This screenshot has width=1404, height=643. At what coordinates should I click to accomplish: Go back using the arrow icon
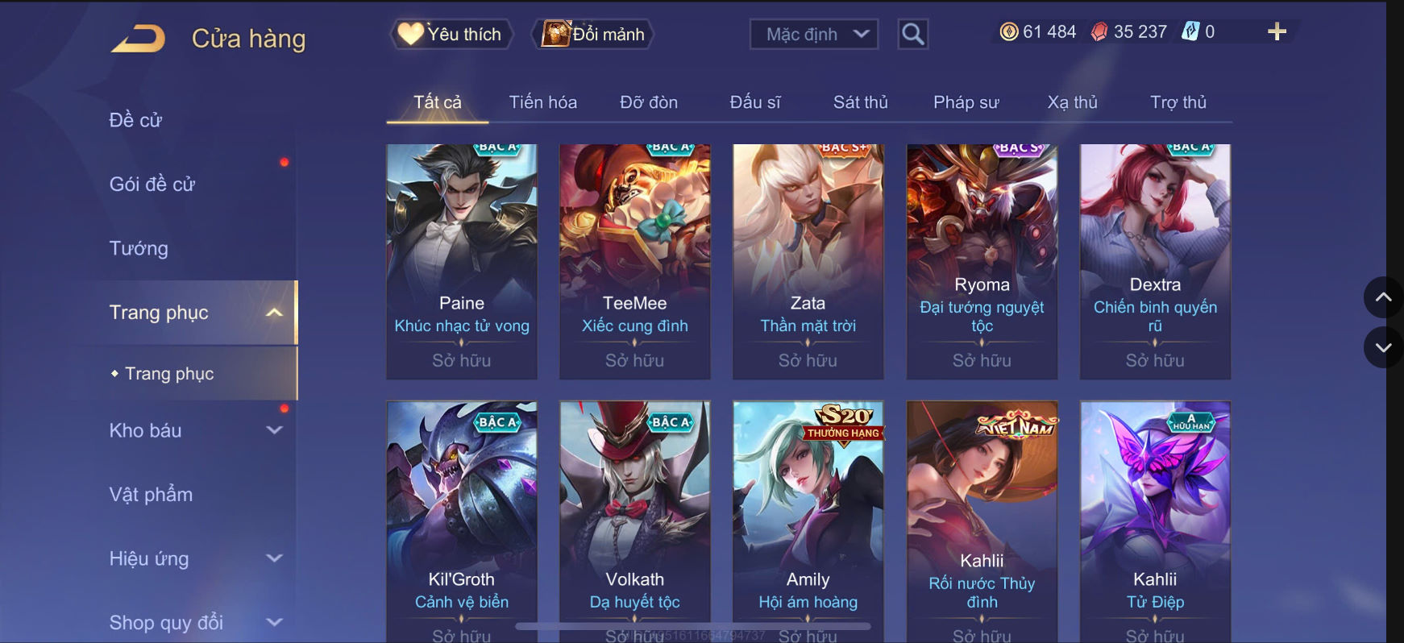point(138,38)
